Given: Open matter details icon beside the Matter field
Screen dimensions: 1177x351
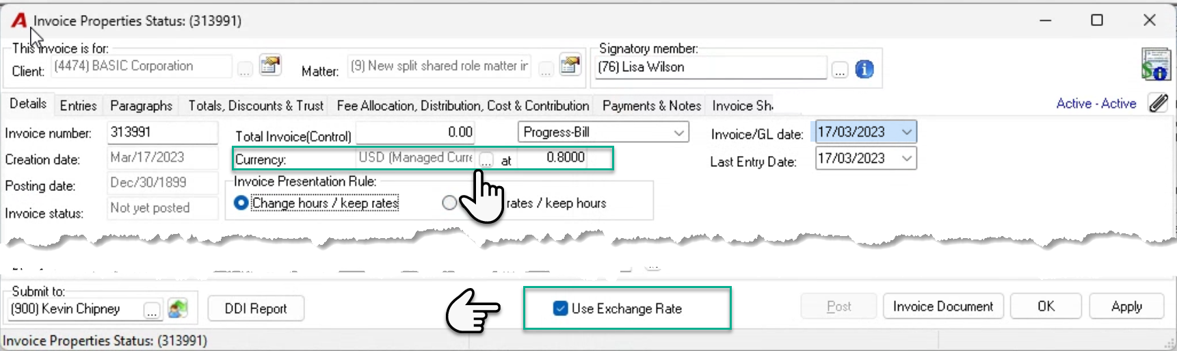Looking at the screenshot, I should tap(570, 66).
